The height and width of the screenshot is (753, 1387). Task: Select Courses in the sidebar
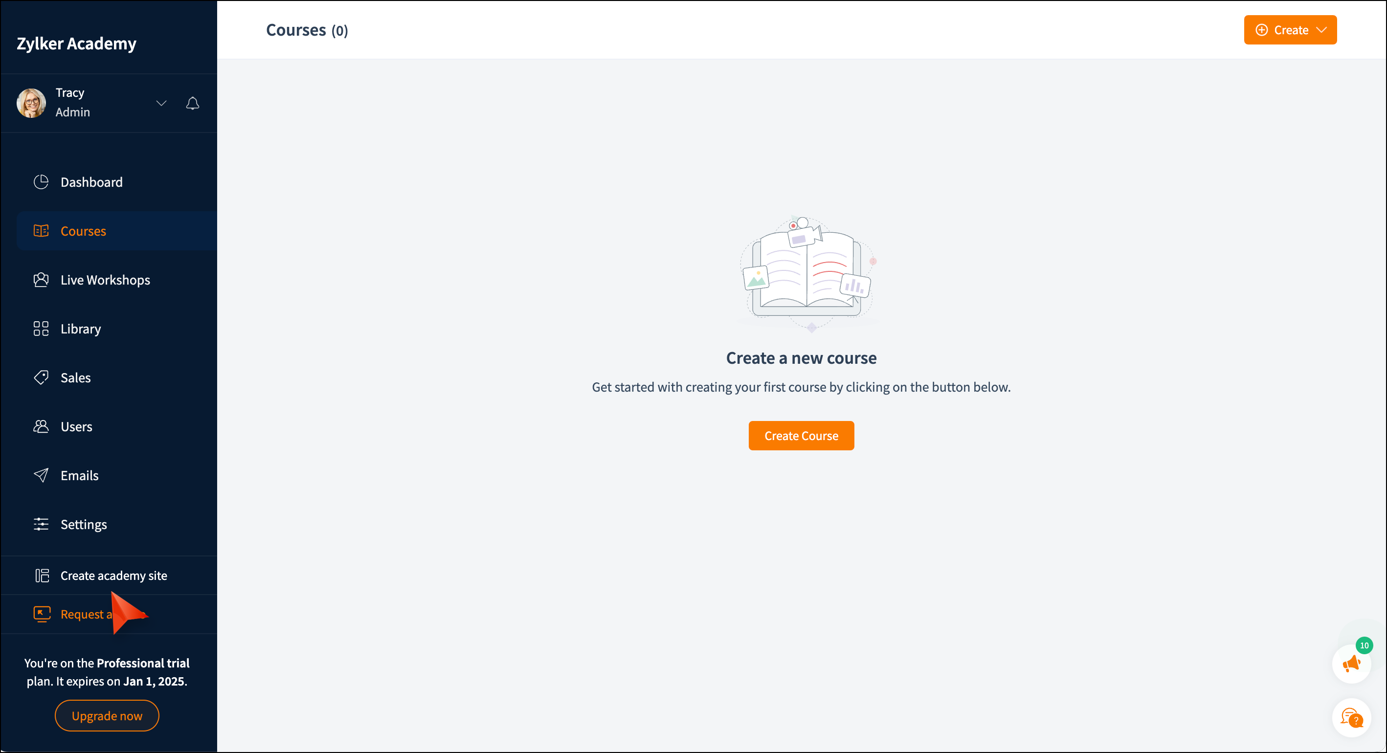tap(83, 231)
